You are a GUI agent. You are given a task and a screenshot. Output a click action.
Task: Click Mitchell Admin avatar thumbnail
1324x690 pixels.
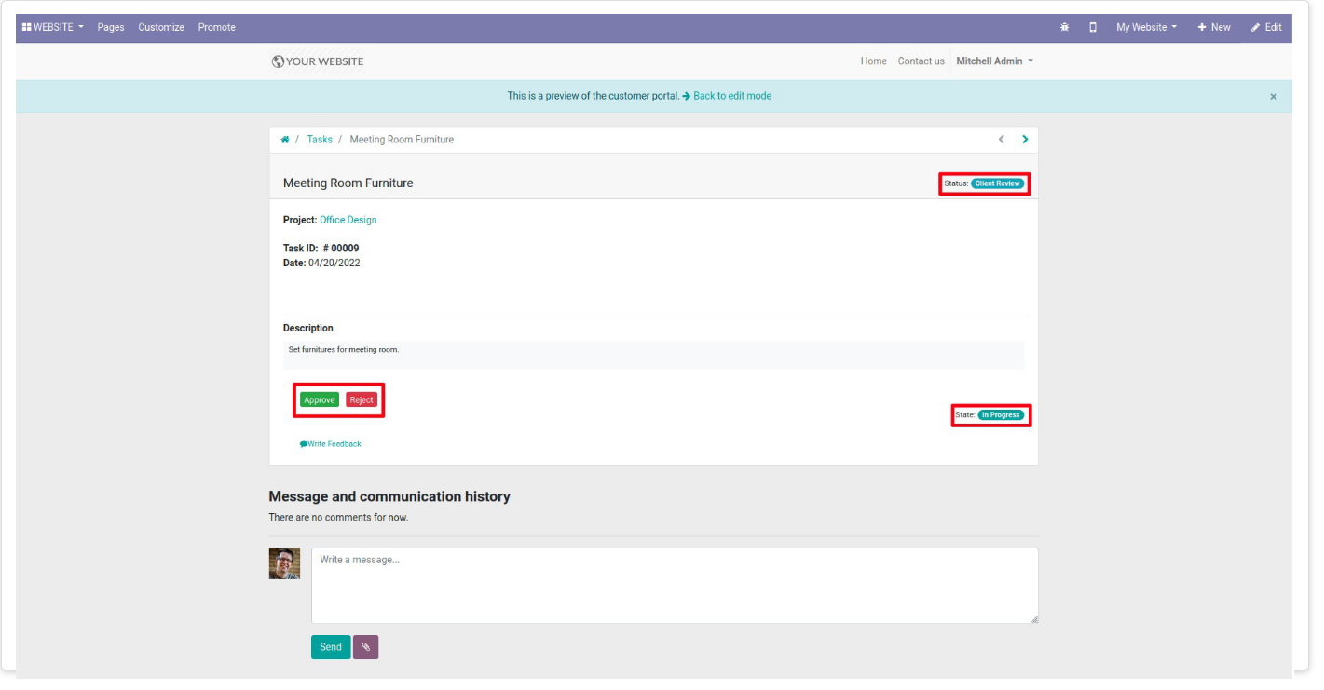pyautogui.click(x=284, y=563)
